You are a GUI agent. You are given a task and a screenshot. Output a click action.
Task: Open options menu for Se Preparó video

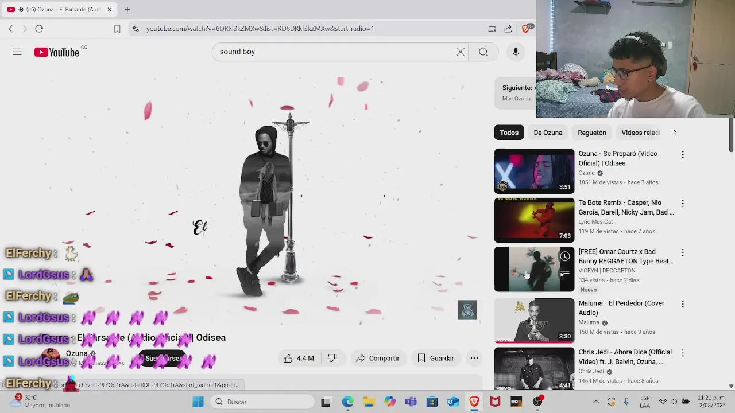coord(683,155)
